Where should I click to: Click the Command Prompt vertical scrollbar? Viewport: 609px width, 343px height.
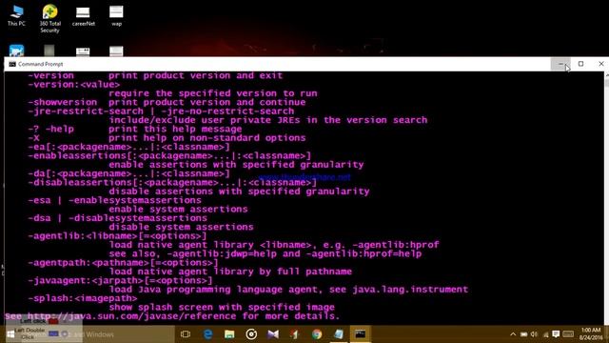pyautogui.click(x=606, y=198)
